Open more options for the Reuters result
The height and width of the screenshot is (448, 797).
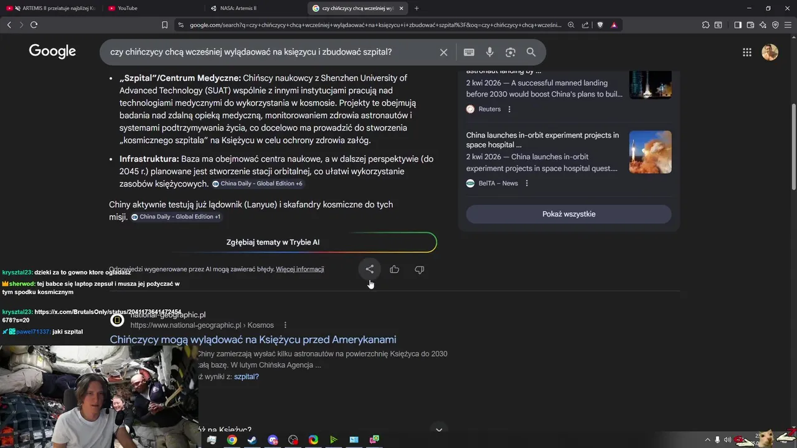(509, 109)
